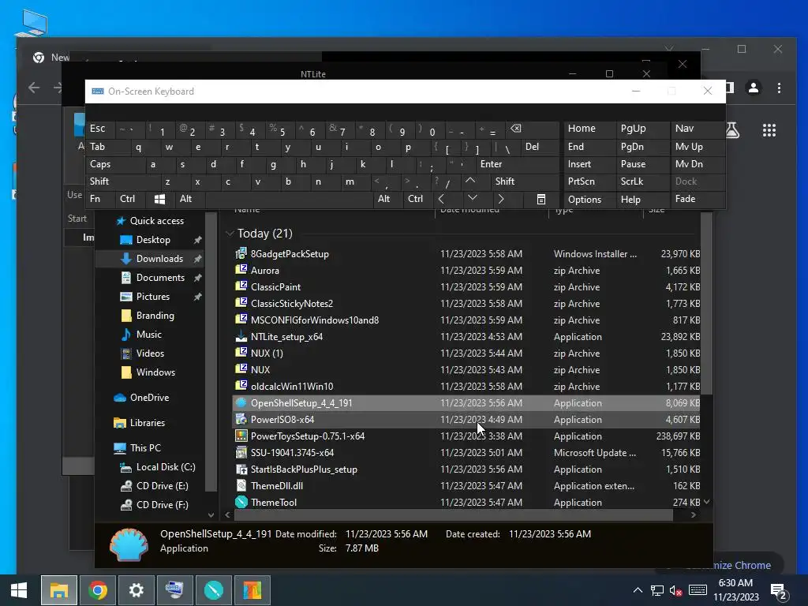Open Chrome three-dot menu
The width and height of the screenshot is (808, 606).
(x=779, y=88)
